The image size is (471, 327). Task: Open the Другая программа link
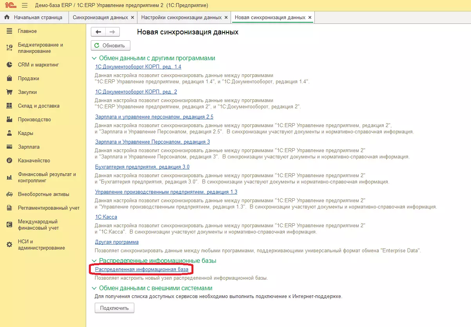[x=117, y=242]
